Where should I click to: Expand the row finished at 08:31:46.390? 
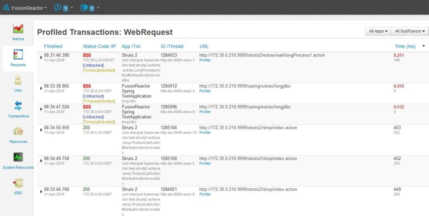pos(41,57)
